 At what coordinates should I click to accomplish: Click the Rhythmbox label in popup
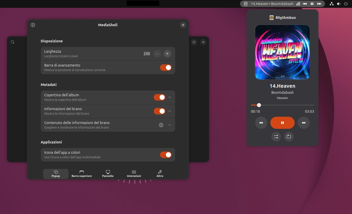286,18
